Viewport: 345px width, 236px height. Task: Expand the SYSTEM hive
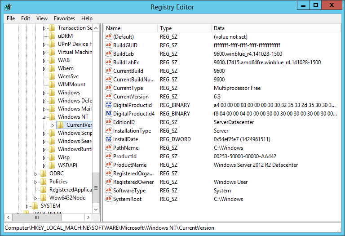tap(27, 206)
